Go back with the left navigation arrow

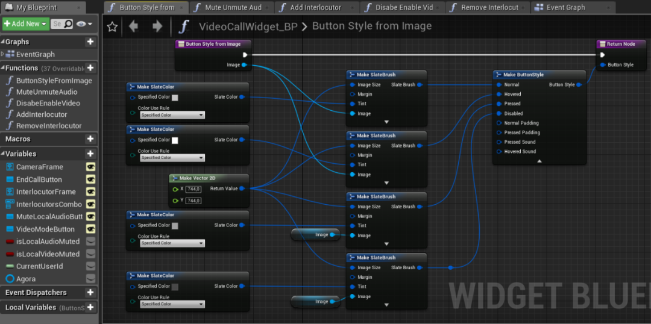pos(133,26)
